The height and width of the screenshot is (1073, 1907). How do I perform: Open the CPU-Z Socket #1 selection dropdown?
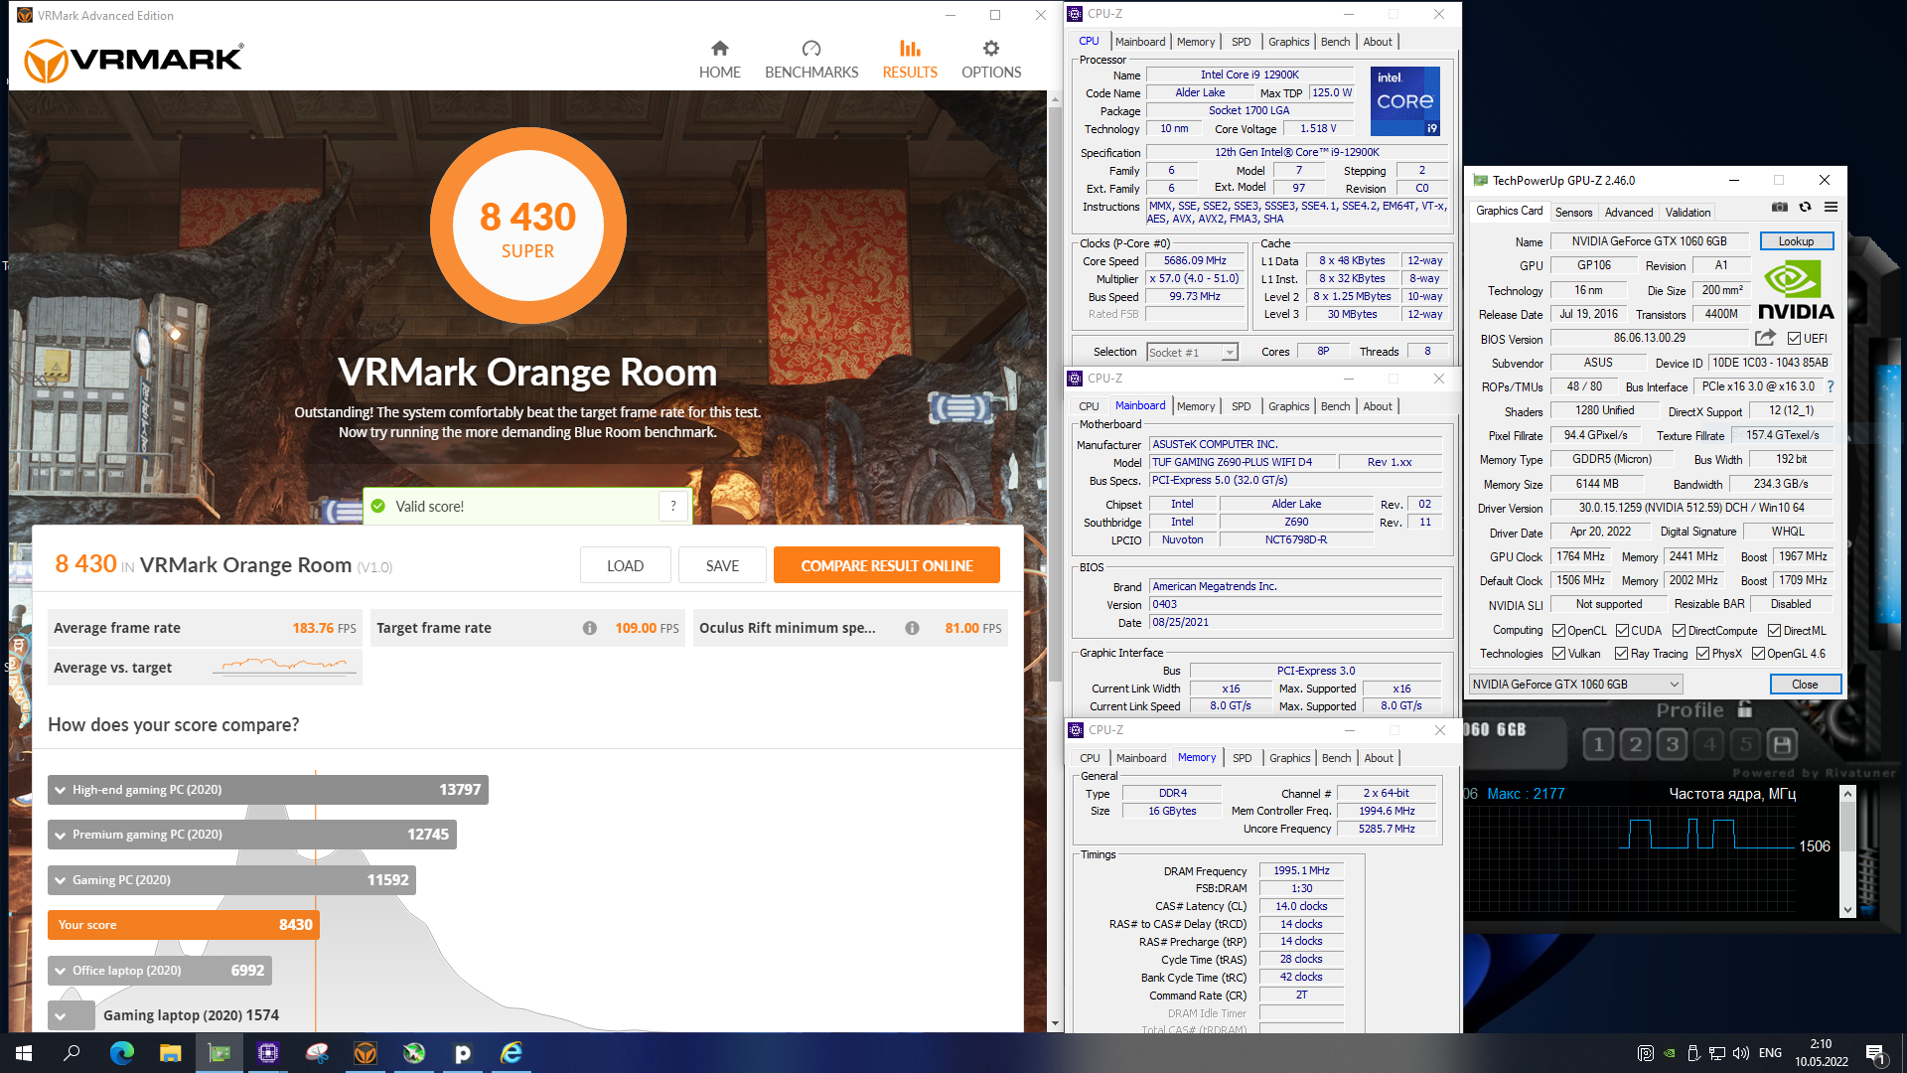pos(1192,352)
